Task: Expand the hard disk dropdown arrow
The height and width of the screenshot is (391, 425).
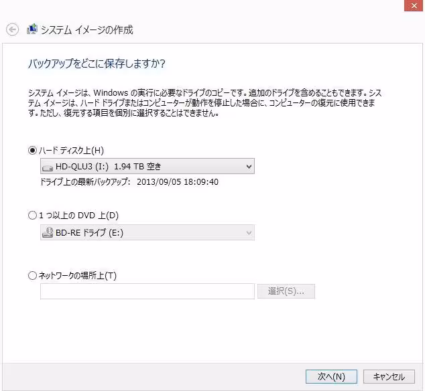Action: pos(249,167)
